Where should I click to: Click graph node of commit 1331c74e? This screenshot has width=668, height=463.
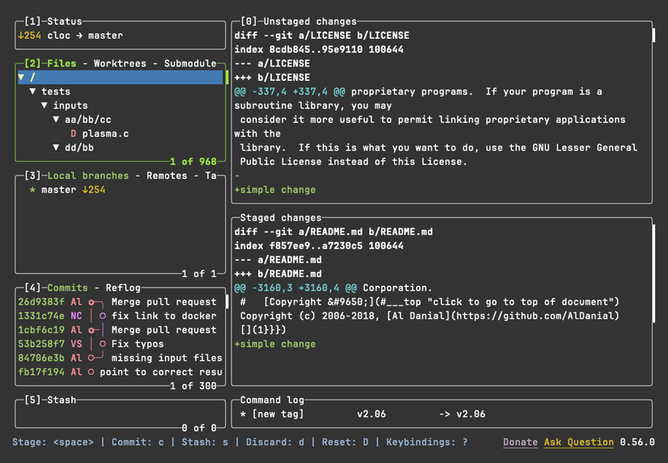(103, 316)
